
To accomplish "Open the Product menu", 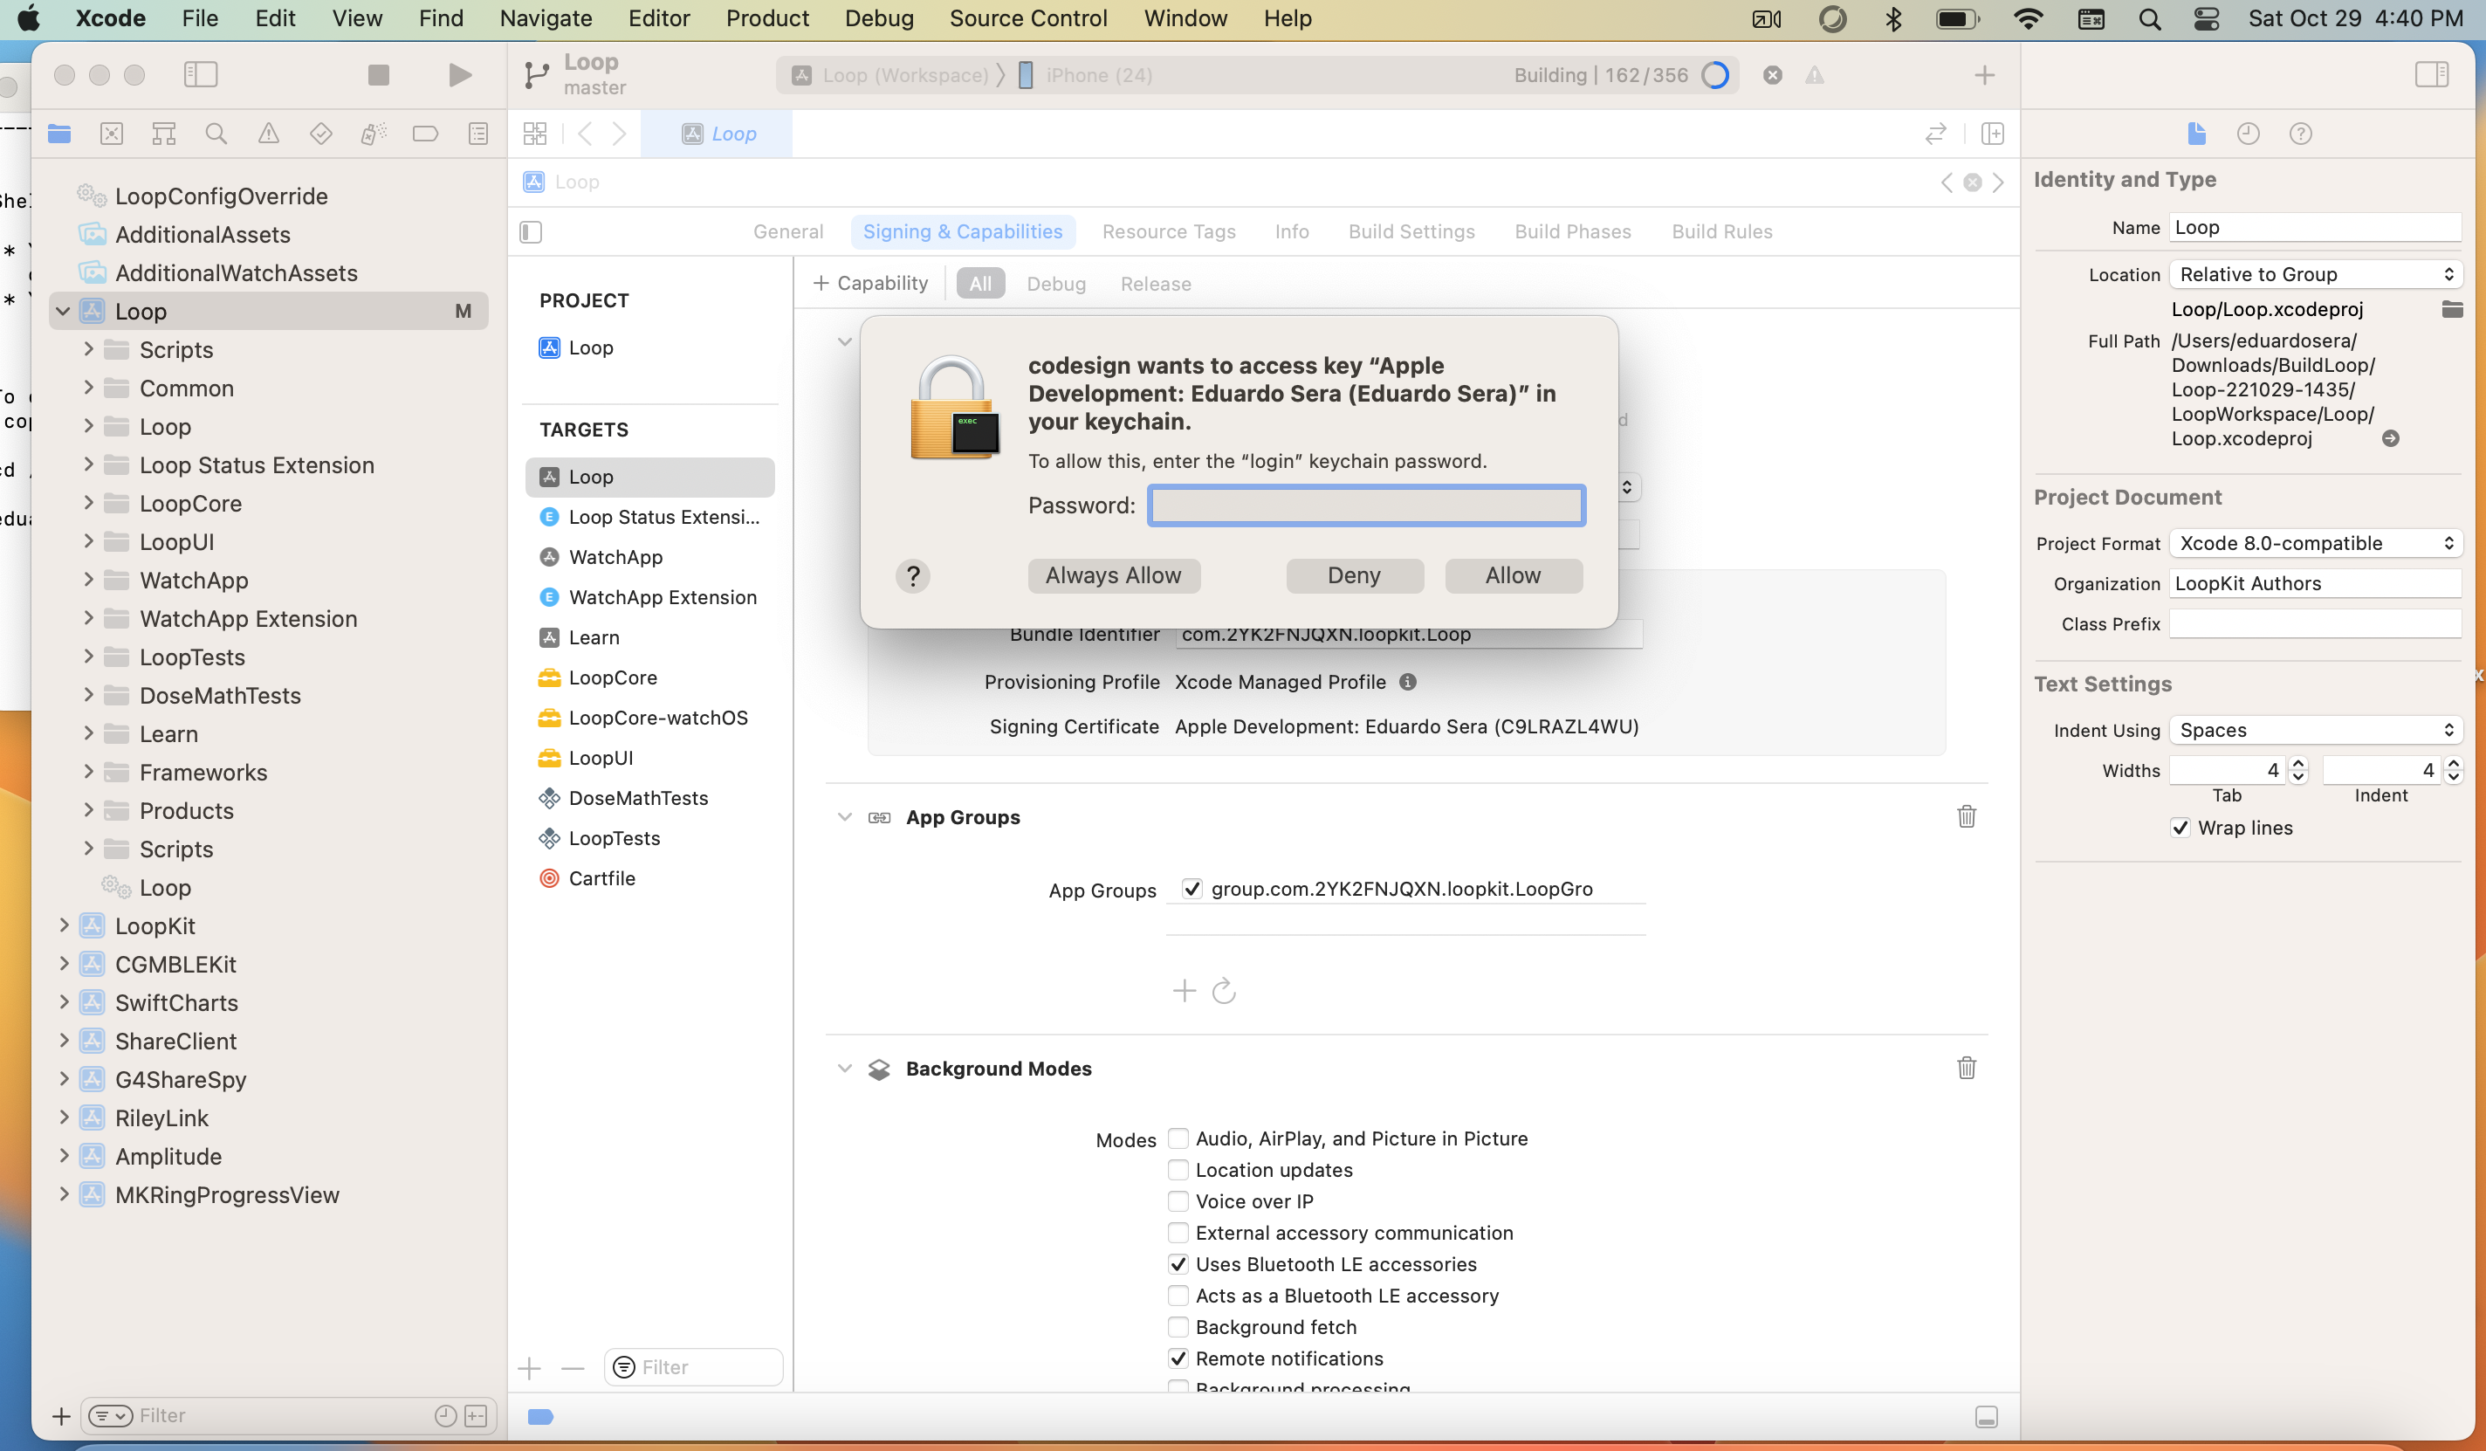I will click(766, 17).
